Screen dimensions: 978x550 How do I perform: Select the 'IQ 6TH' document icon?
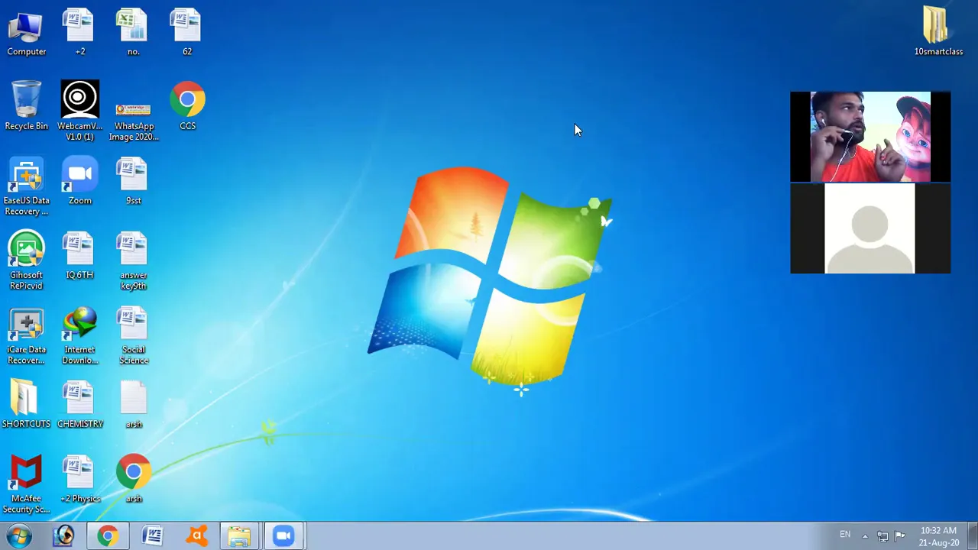tap(79, 256)
